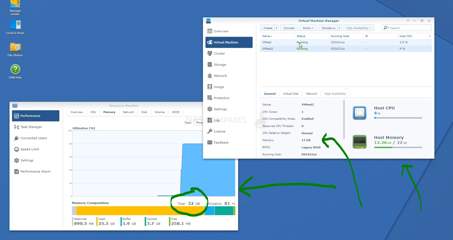The width and height of the screenshot is (453, 240).
Task: Sort VM list by Name column
Action: pyautogui.click(x=277, y=36)
